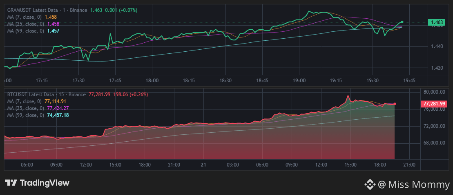Click the BTC spike peak near 15:00
Image resolution: width=453 pixels, height=195 pixels.
tap(348, 96)
